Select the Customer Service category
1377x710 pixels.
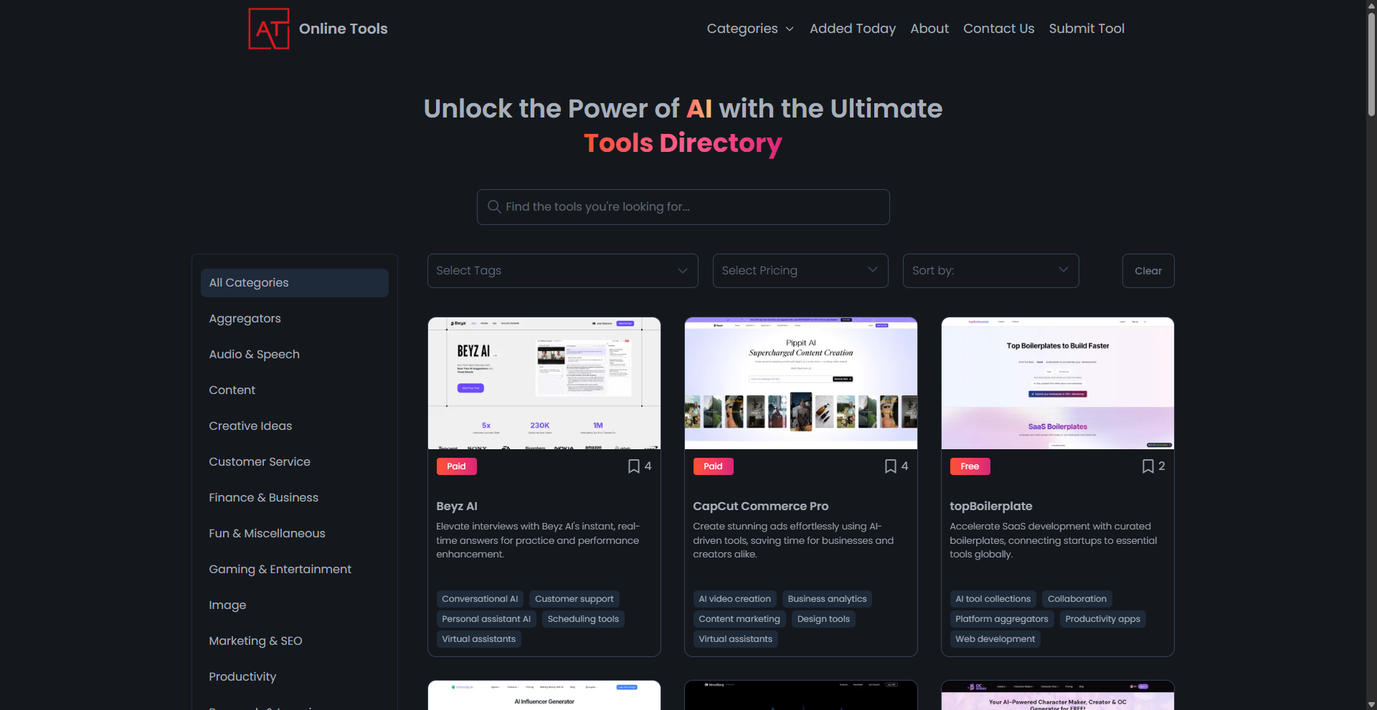pyautogui.click(x=295, y=462)
